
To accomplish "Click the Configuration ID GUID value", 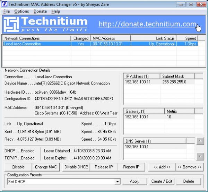I will click(74, 99).
